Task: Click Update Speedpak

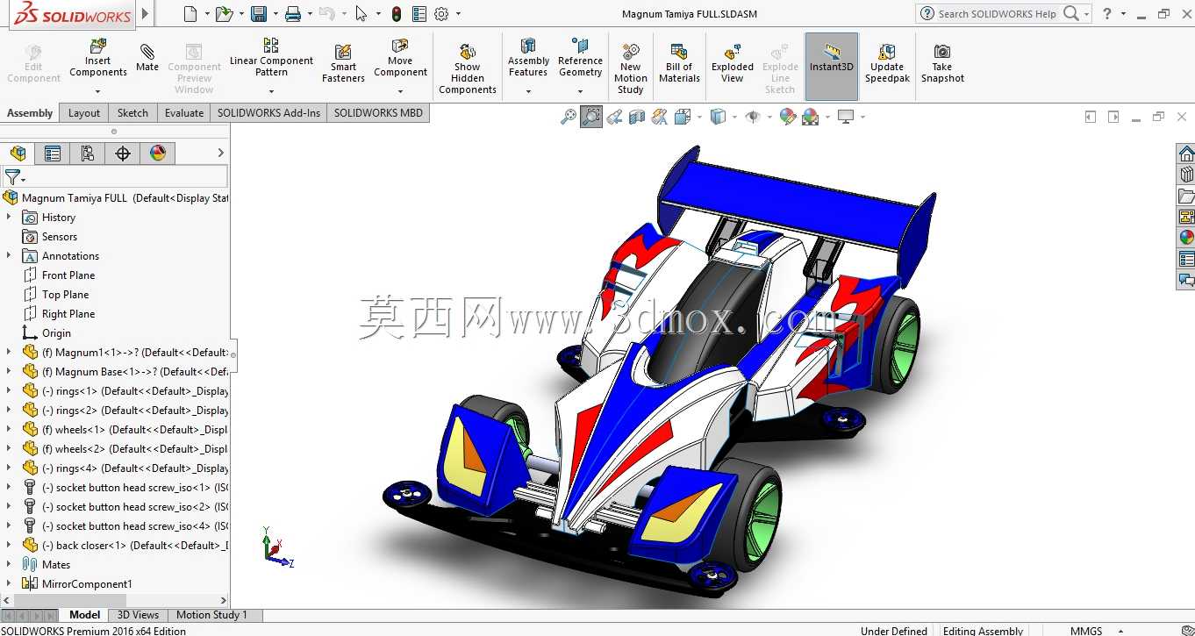Action: pos(887,63)
